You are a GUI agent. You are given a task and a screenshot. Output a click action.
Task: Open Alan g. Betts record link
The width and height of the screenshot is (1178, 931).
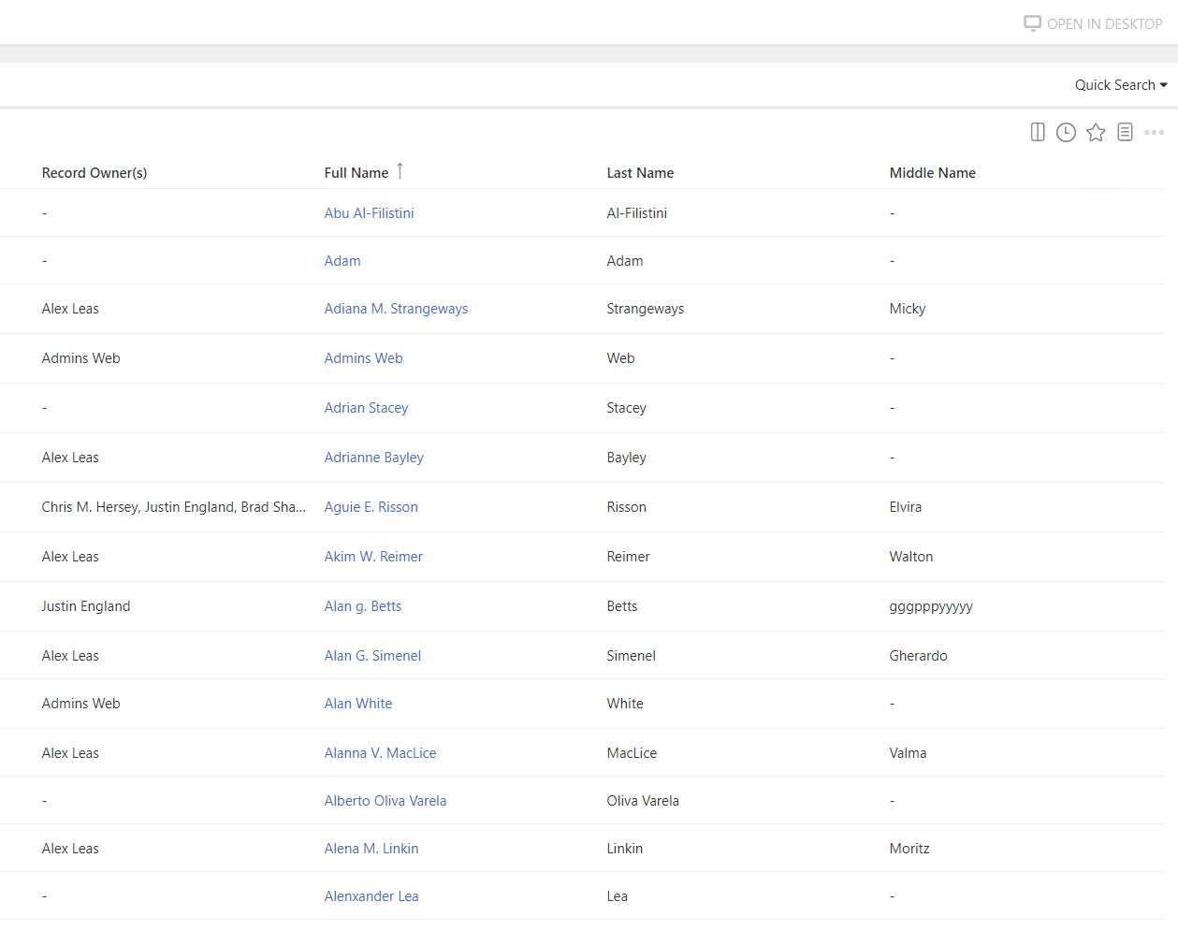362,606
